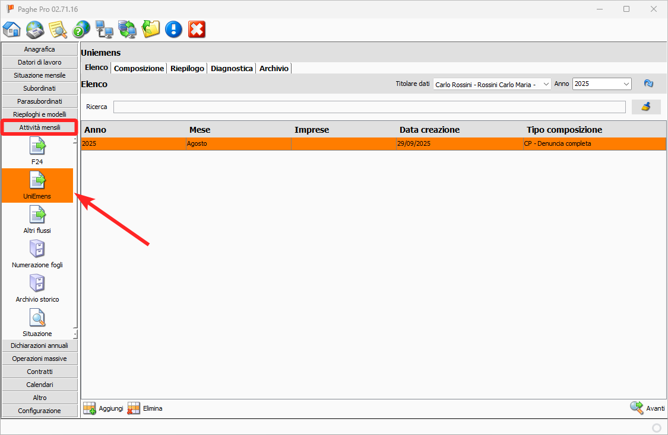This screenshot has width=668, height=435.
Task: Expand the Titolare dati dropdown
Action: tap(546, 84)
